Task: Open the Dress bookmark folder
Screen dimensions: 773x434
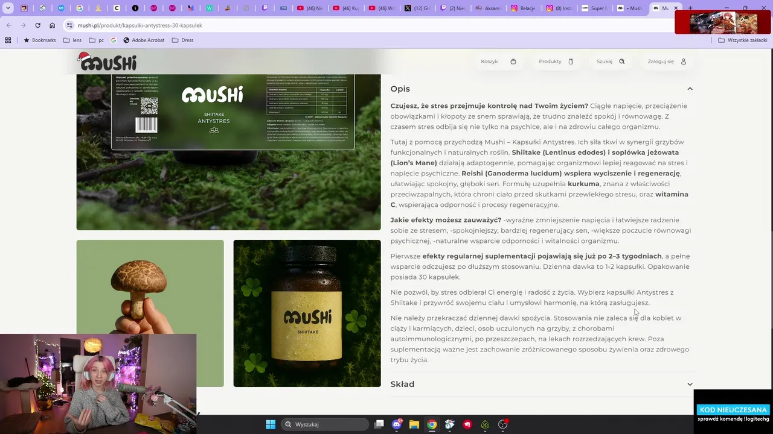Action: click(182, 40)
